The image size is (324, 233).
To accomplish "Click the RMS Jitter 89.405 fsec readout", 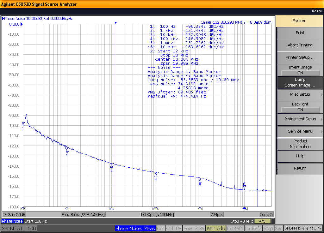I will coord(177,92).
